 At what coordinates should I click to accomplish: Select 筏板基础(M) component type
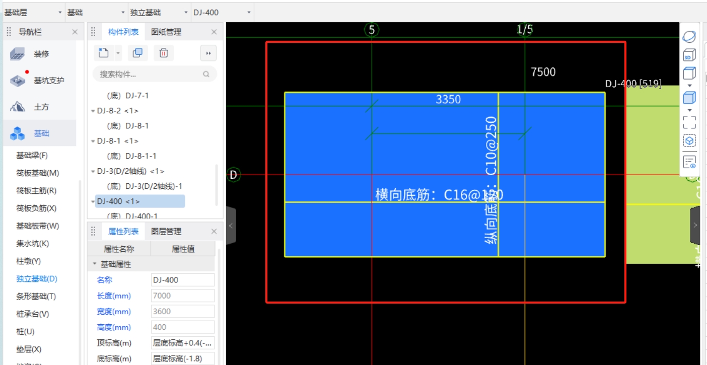tap(38, 173)
